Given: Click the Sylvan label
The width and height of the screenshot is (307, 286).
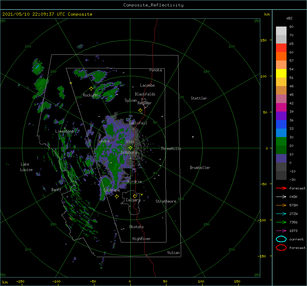Looking at the screenshot, I should (131, 100).
